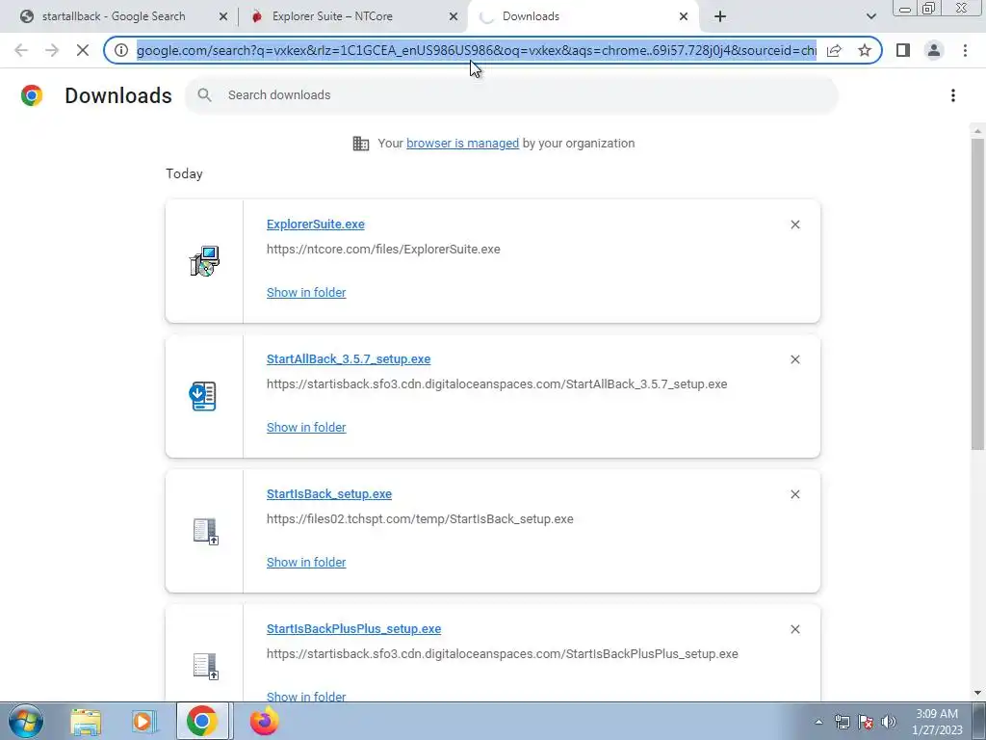Click the Today date heading

pos(184,173)
